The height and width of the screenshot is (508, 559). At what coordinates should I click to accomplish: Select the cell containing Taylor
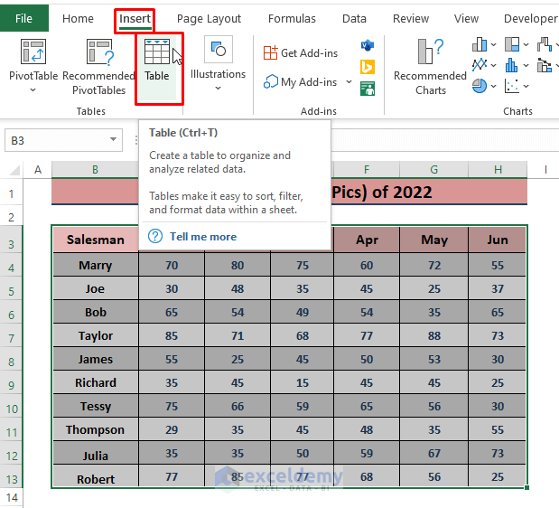pos(95,335)
